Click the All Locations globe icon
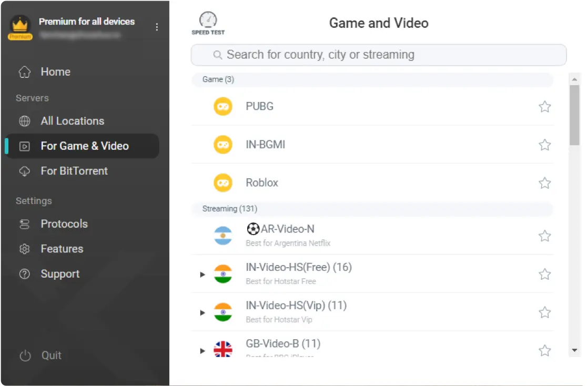This screenshot has width=587, height=386. point(25,121)
